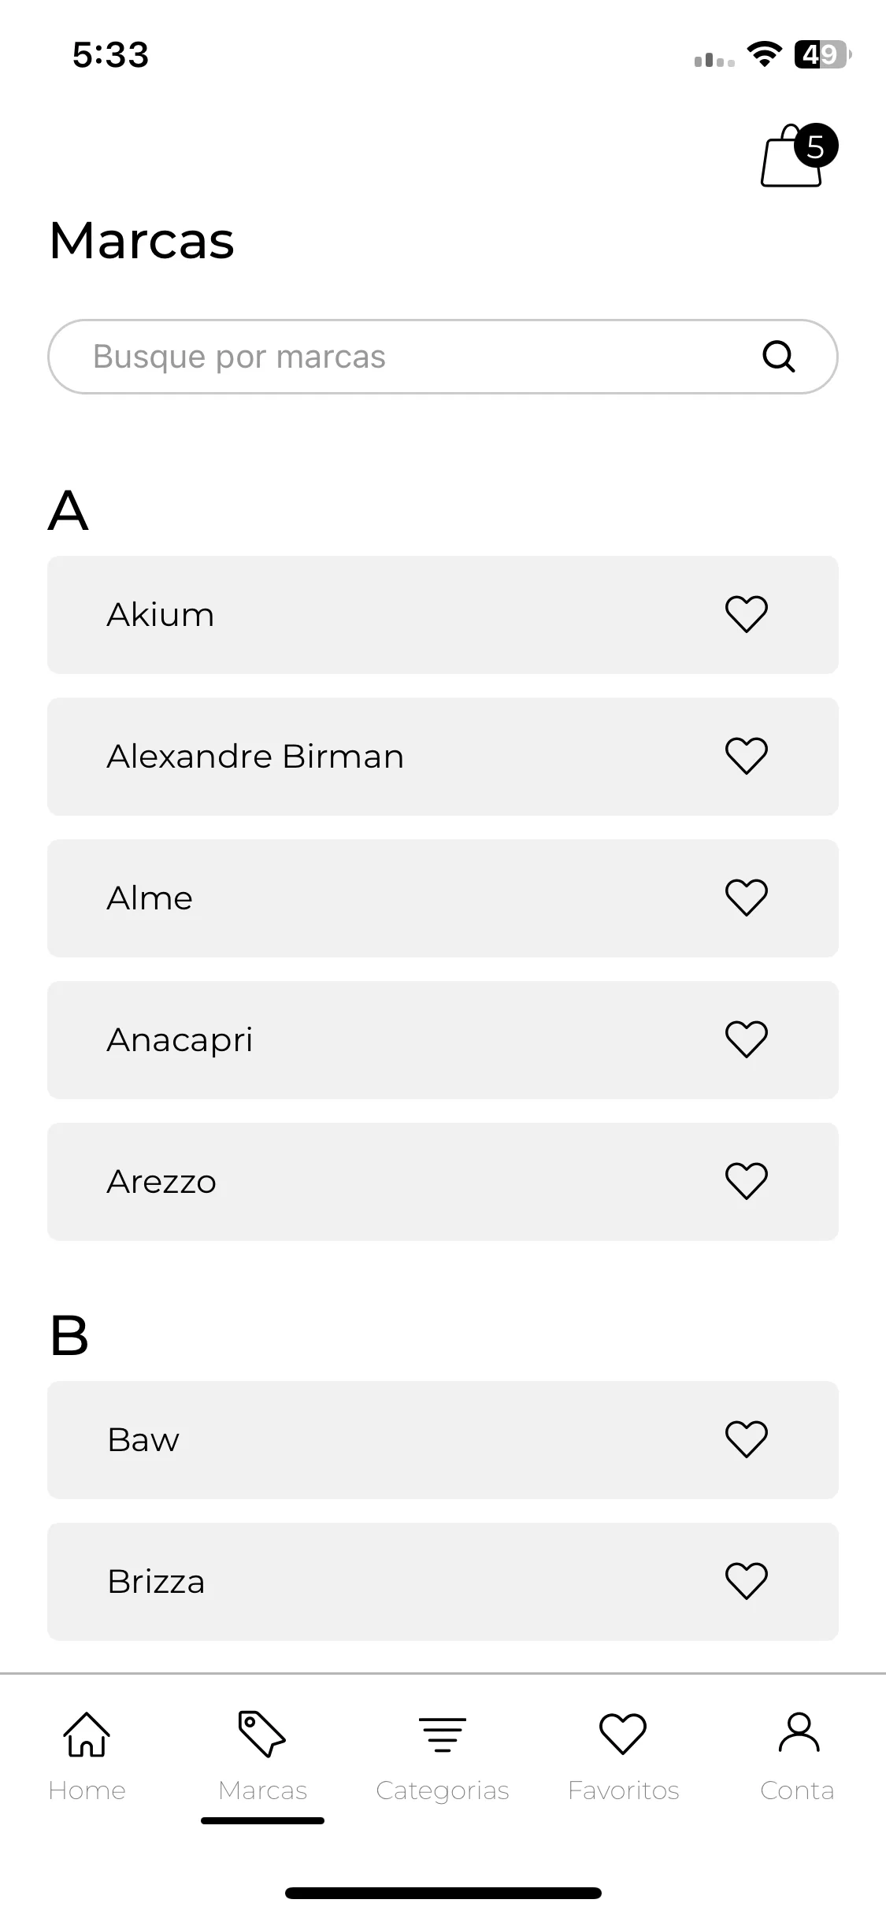Toggle favorite heart for Alexandre Birman
The image size is (886, 1918).
pos(746,756)
